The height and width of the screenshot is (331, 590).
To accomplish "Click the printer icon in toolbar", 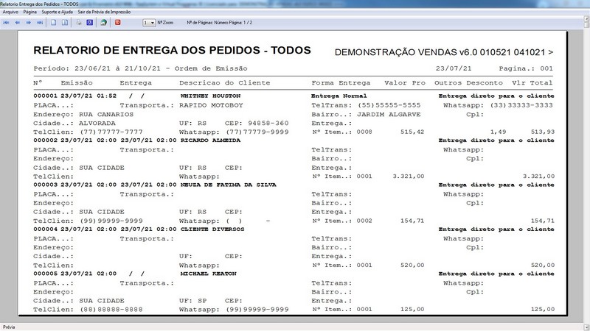I will [x=79, y=23].
